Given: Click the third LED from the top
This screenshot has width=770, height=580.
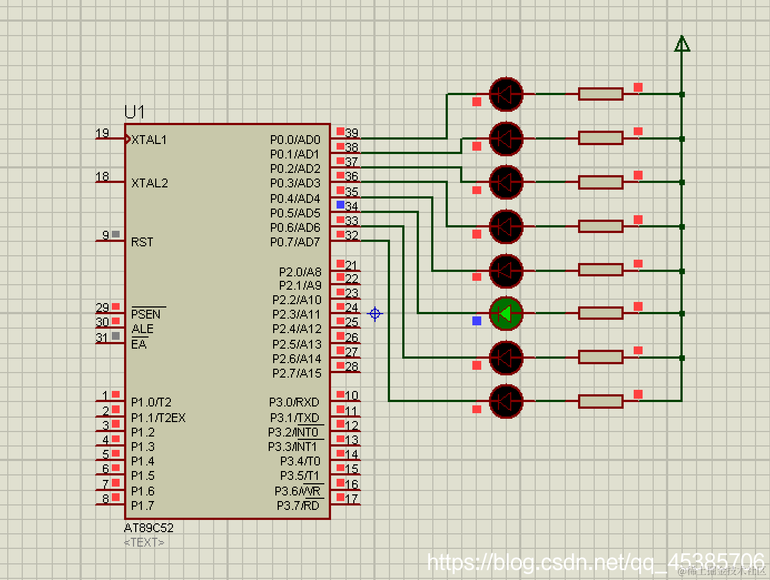Looking at the screenshot, I should tap(506, 182).
